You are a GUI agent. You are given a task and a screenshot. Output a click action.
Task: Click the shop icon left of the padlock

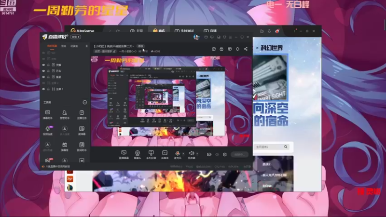(x=214, y=49)
